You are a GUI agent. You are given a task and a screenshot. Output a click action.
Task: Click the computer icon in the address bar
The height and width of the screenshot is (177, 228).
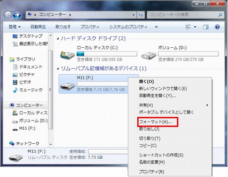coord(29,15)
